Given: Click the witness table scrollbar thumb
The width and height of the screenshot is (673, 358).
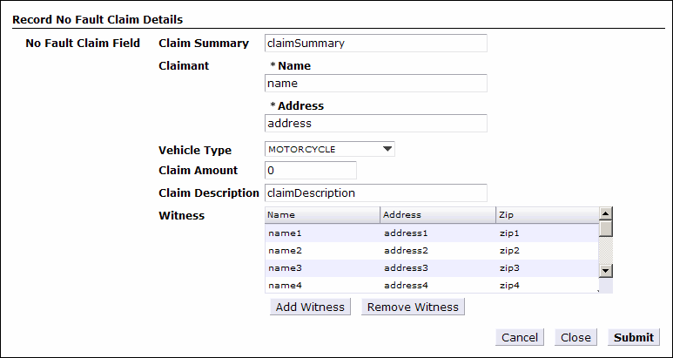Looking at the screenshot, I should pyautogui.click(x=606, y=228).
